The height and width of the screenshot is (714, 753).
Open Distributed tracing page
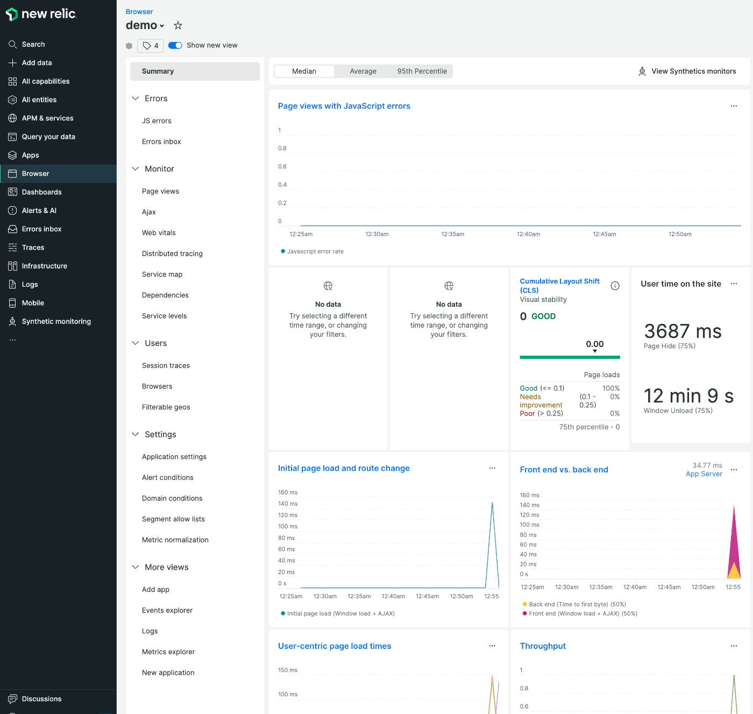[x=172, y=254]
